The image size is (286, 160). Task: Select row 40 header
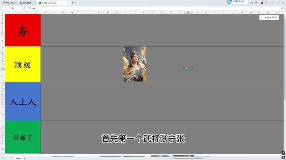tap(2, 149)
